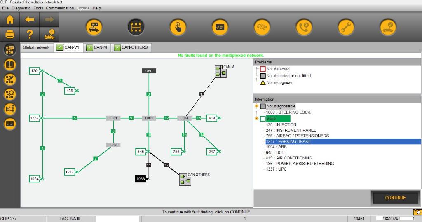Open the car sketch round icon
Screen dimensions: 422x222
pos(262,27)
